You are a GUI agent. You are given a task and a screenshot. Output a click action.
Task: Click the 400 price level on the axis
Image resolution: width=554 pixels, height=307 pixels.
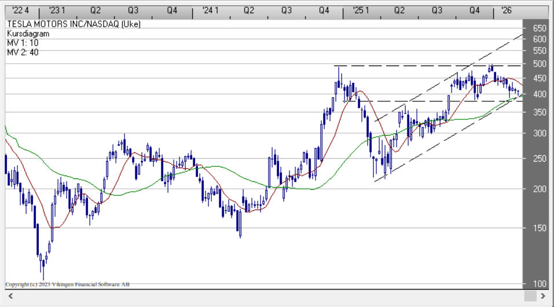[539, 94]
